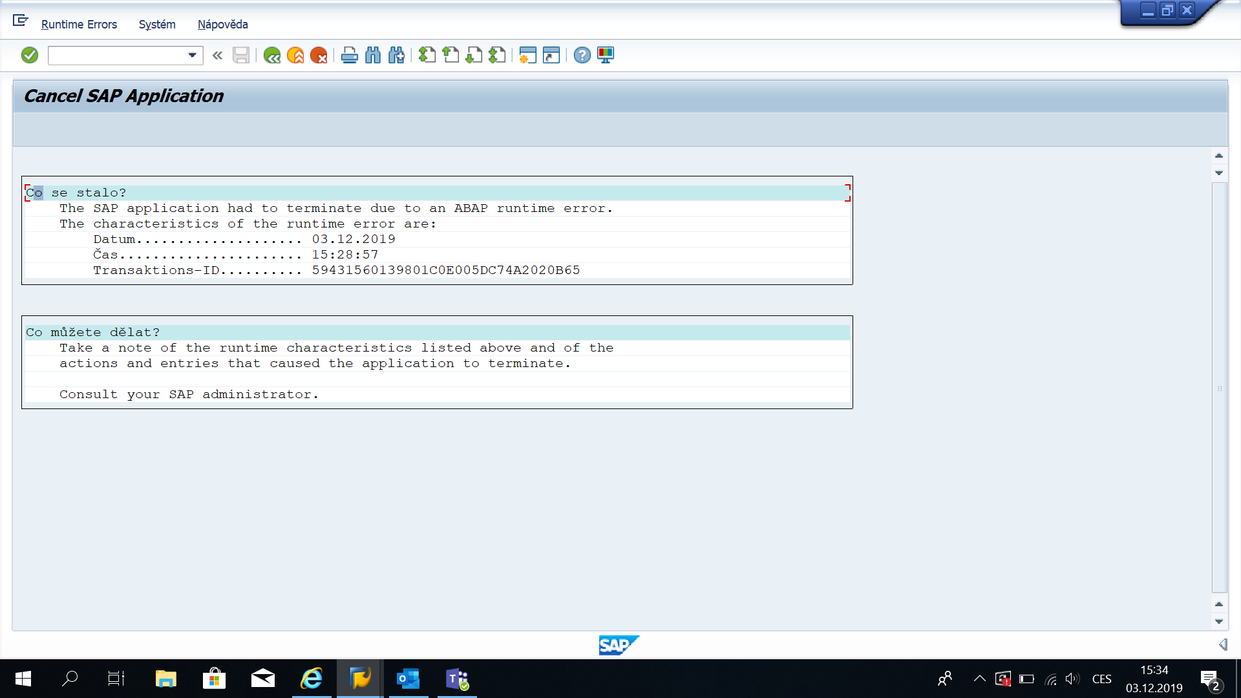Image resolution: width=1241 pixels, height=698 pixels.
Task: Open the Runtime Errors menu
Action: pyautogui.click(x=79, y=25)
